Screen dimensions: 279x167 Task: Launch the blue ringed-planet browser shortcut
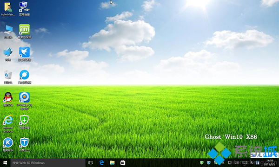(x=24, y=77)
